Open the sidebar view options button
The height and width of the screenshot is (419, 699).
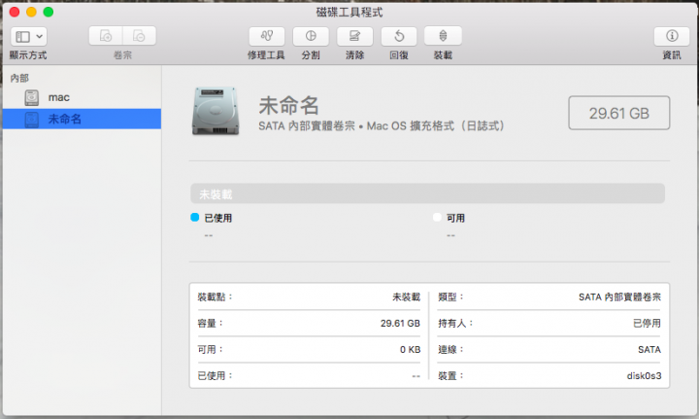click(x=28, y=37)
